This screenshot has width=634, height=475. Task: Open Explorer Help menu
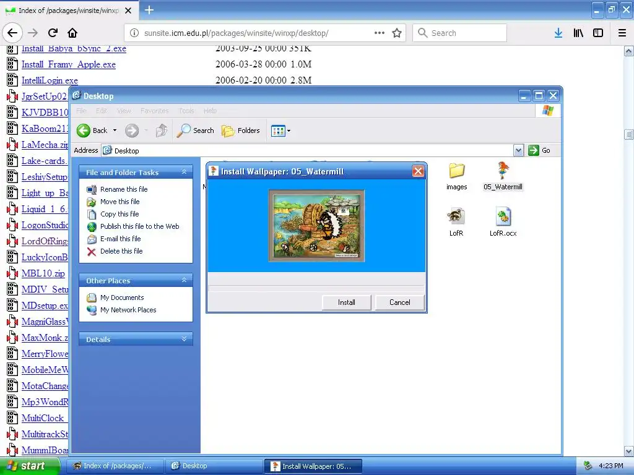pyautogui.click(x=210, y=111)
